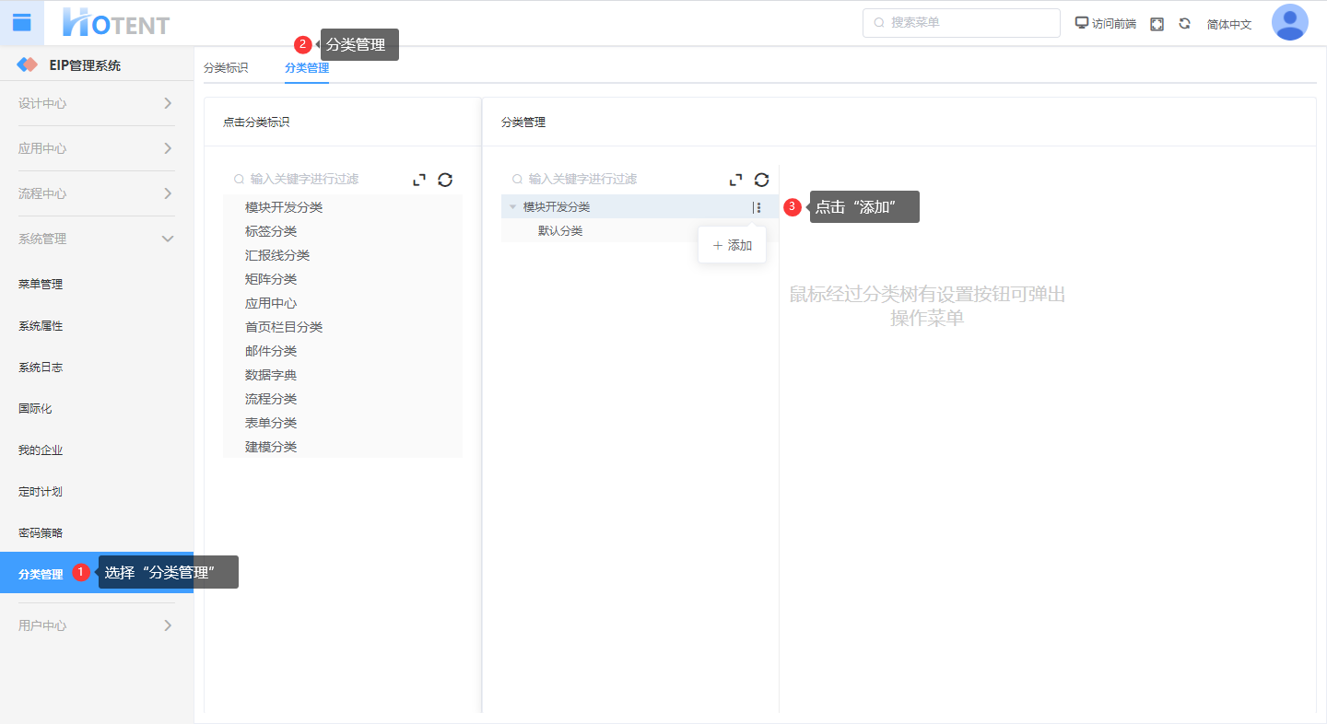Screen dimensions: 1327x724
Task: Select 菜单管理 in the sidebar
Action: tap(41, 284)
